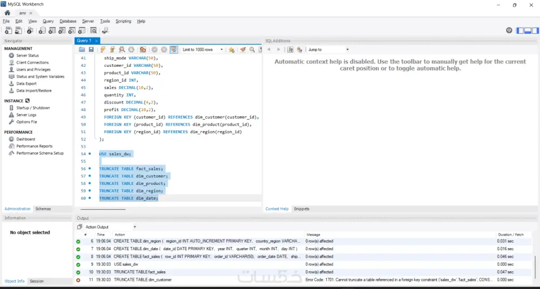This screenshot has height=289, width=540.
Task: Switch to the Session tab
Action: [x=37, y=281]
